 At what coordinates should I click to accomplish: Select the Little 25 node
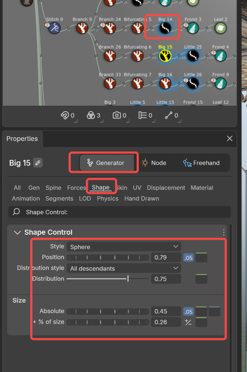[x=193, y=56]
